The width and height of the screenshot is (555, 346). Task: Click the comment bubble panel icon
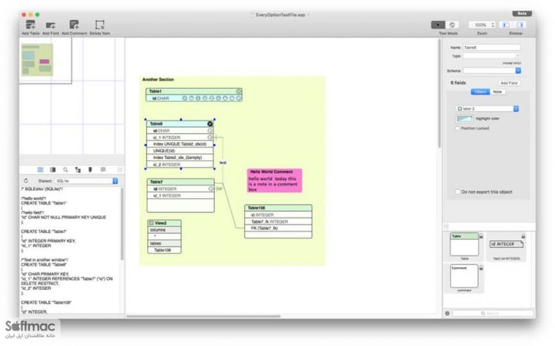(x=103, y=170)
